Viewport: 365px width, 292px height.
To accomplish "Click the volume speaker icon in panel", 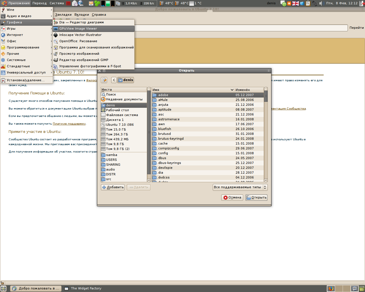I will 321,3.
